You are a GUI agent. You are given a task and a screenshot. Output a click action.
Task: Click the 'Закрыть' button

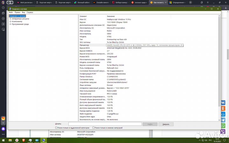pyautogui.click(x=166, y=124)
